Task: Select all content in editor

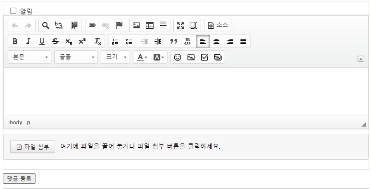Action: [x=74, y=25]
